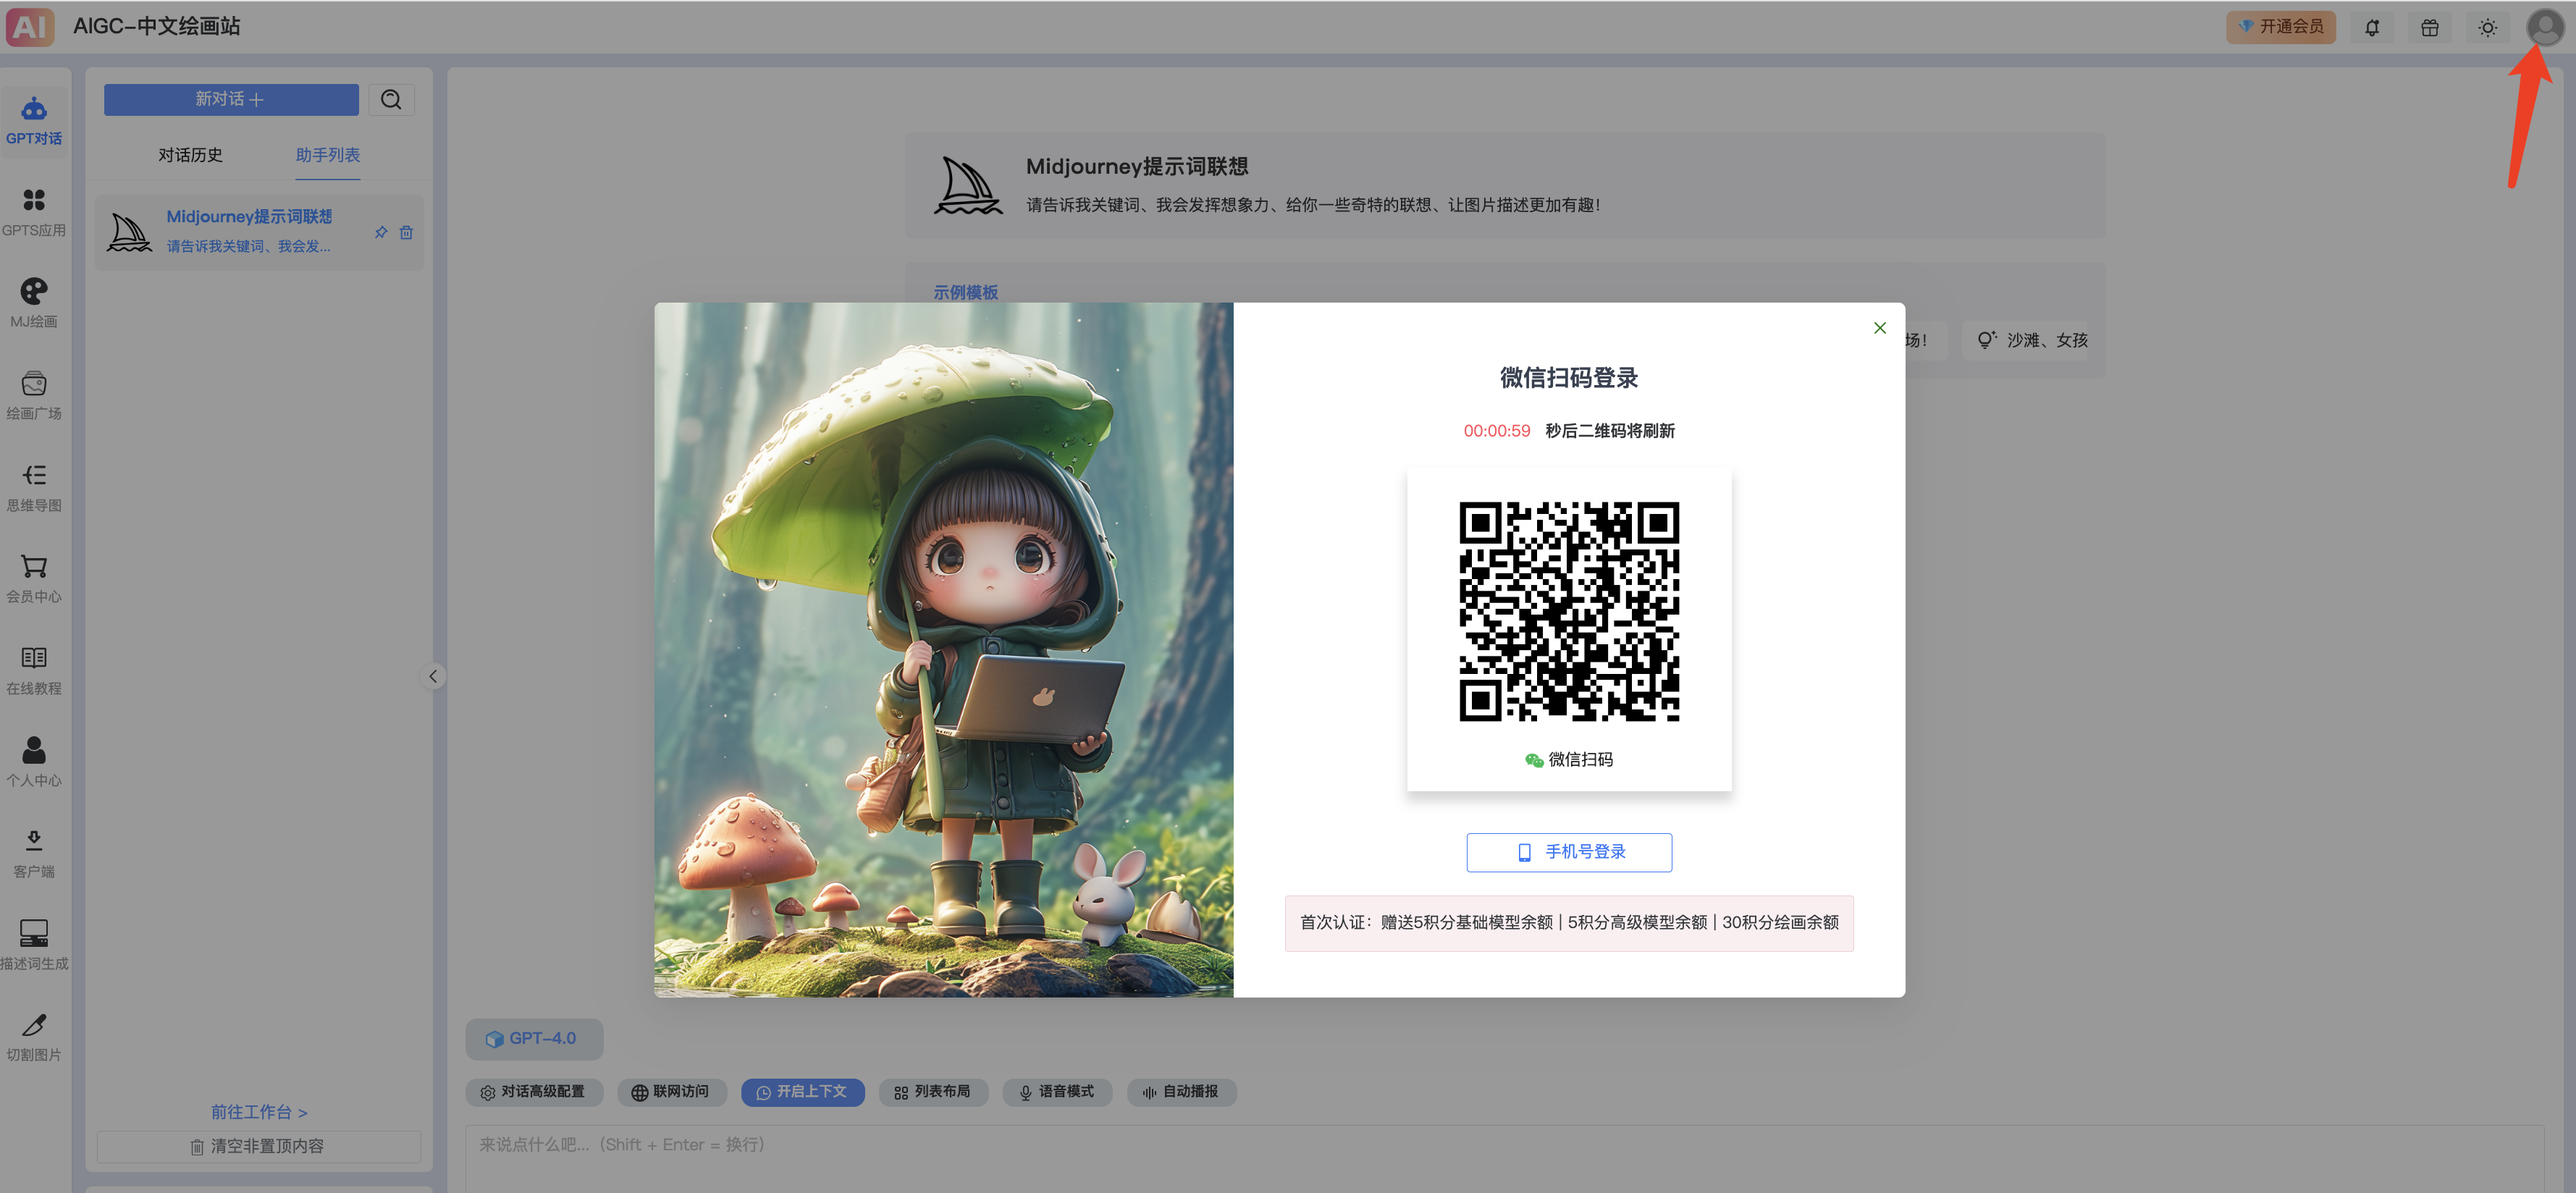2576x1193 pixels.
Task: Open the notifications bell icon
Action: click(x=2372, y=28)
